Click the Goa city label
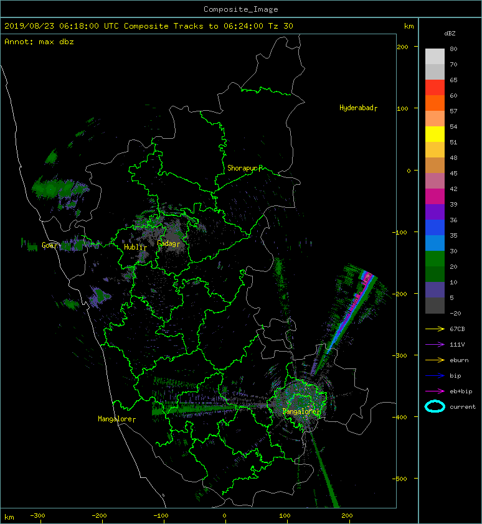Screen dimensions: 482x524 49,246
